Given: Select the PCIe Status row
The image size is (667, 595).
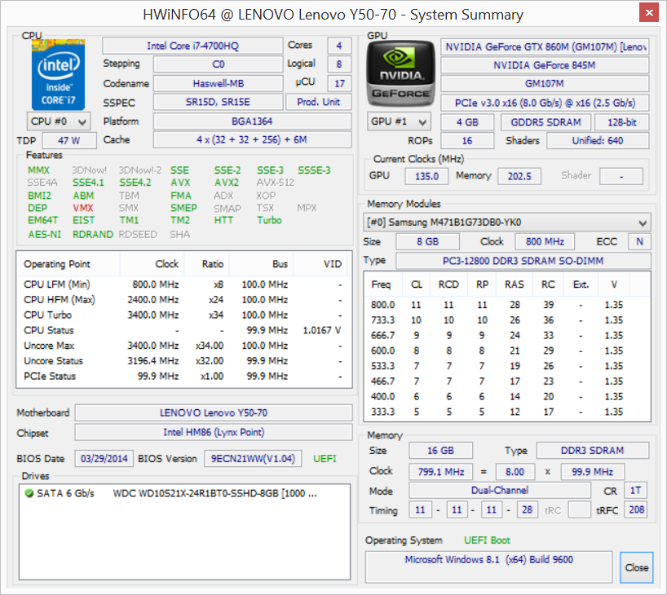Looking at the screenshot, I should [183, 376].
